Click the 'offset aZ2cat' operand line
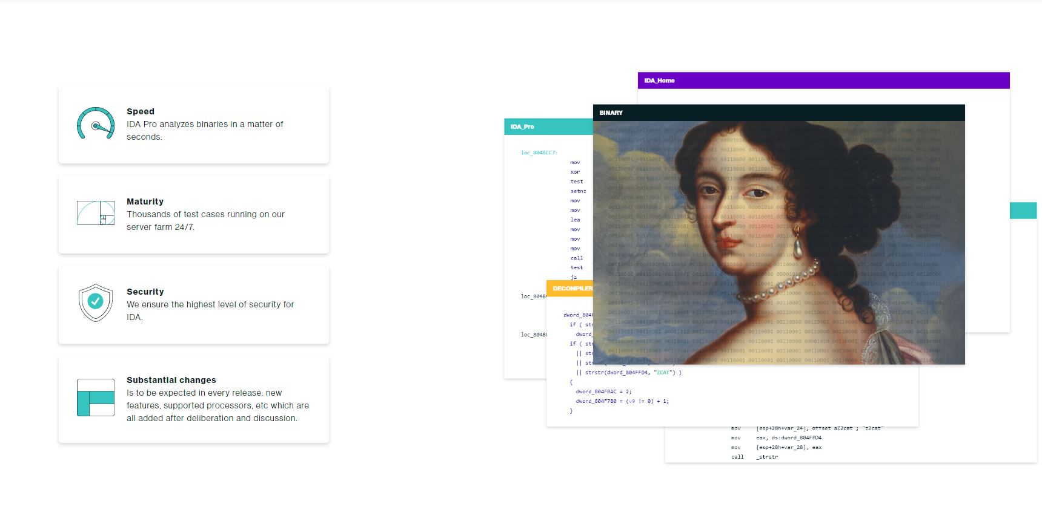Image resolution: width=1042 pixels, height=527 pixels. click(820, 428)
